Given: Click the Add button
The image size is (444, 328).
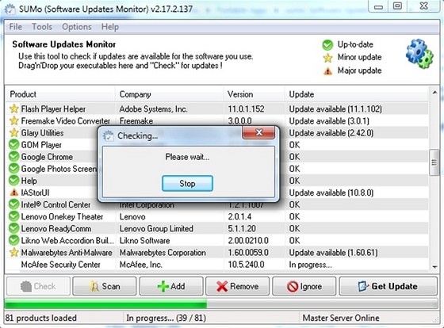Looking at the screenshot, I should [x=171, y=286].
